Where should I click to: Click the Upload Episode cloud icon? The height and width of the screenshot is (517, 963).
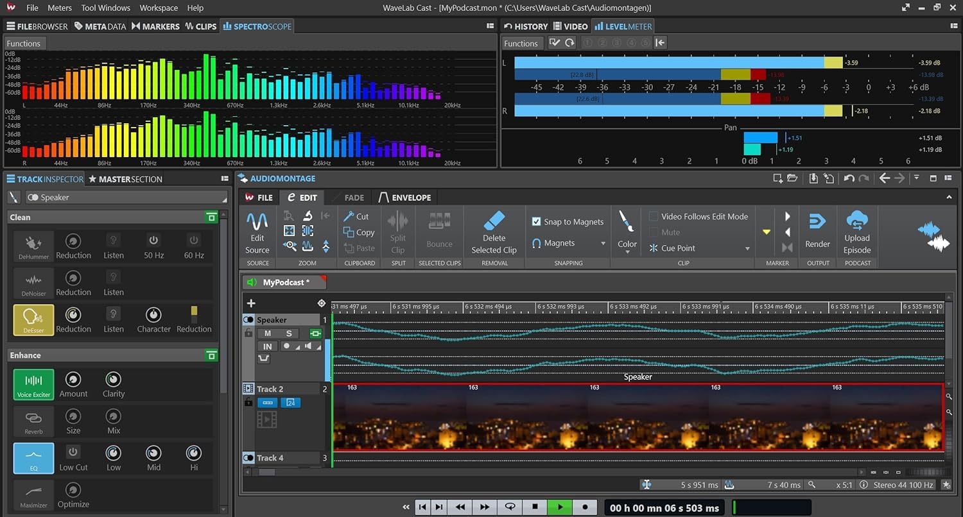point(857,221)
